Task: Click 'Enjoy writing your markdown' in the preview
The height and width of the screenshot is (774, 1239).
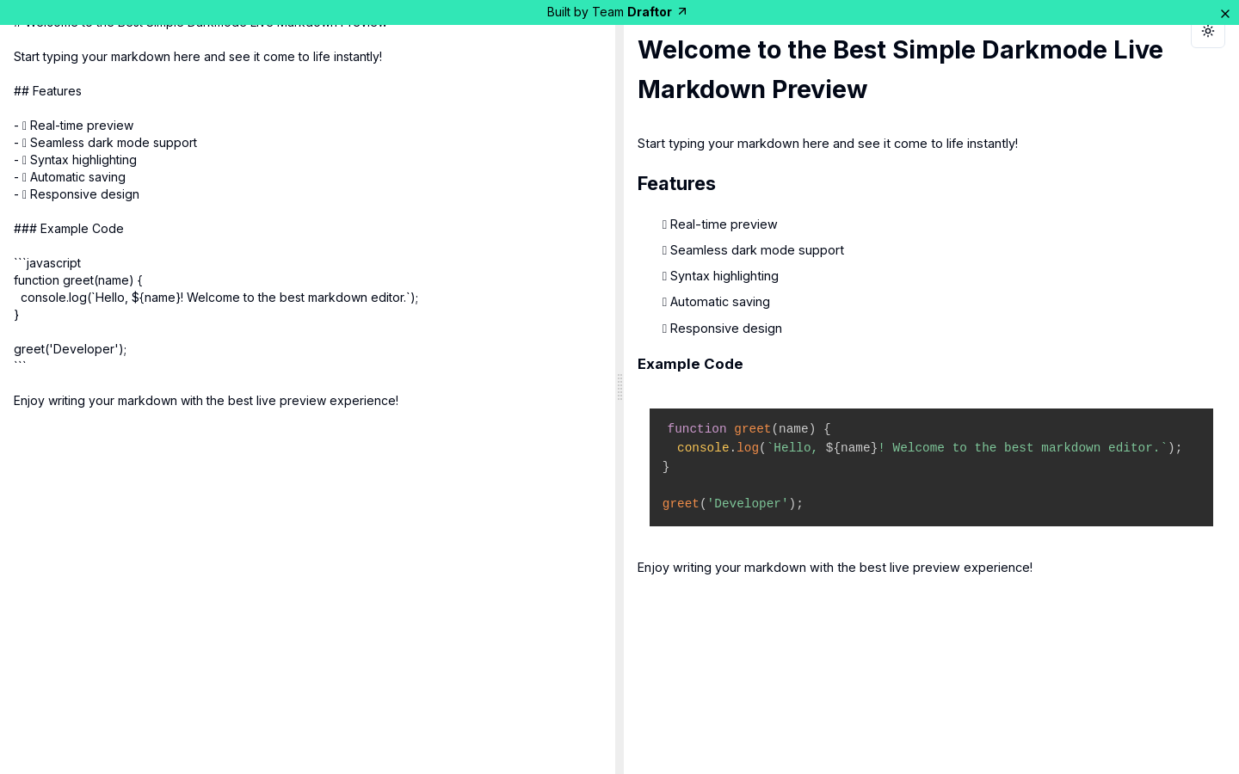Action: point(835,568)
